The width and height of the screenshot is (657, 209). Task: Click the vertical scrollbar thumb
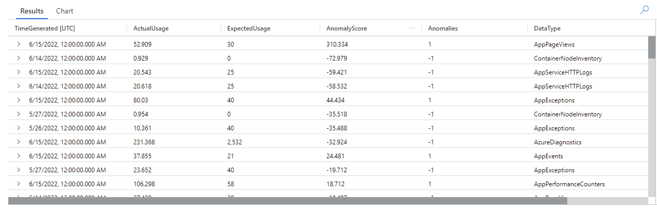click(652, 47)
